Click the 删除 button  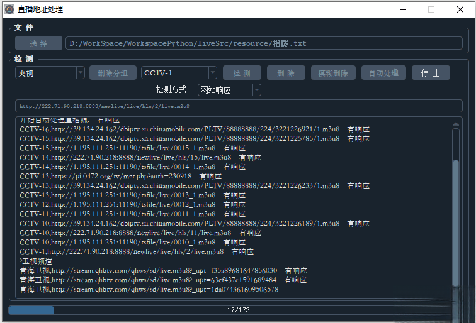pos(286,73)
